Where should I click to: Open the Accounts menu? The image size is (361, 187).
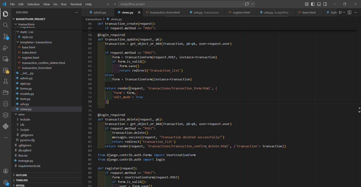click(x=6, y=171)
